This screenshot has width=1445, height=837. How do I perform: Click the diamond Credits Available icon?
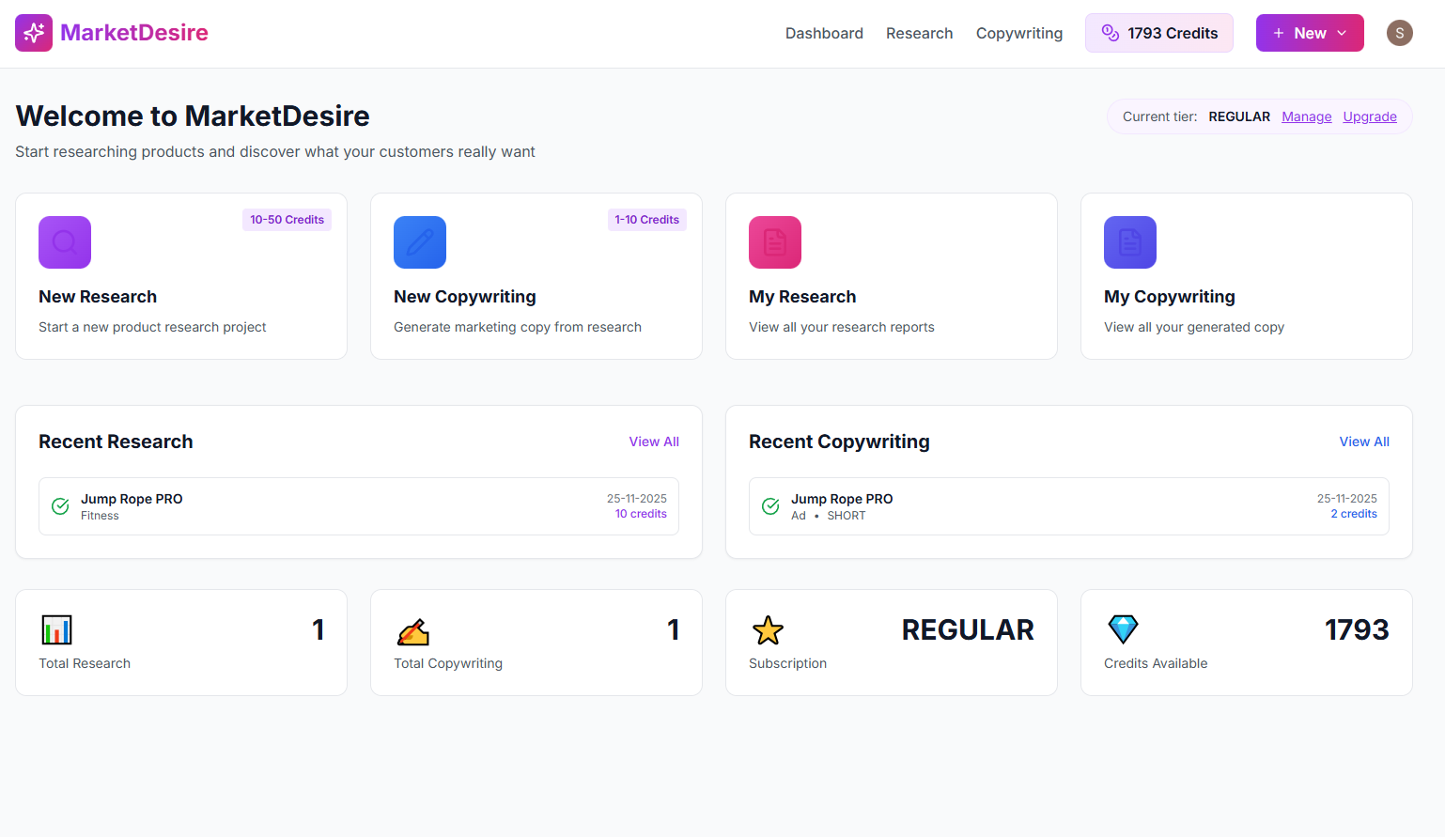click(1123, 629)
